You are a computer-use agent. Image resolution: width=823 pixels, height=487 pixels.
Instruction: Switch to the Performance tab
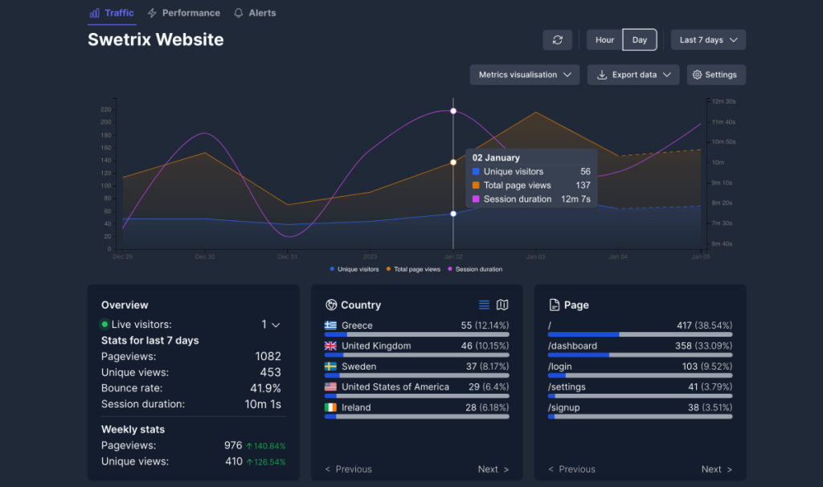click(x=184, y=13)
